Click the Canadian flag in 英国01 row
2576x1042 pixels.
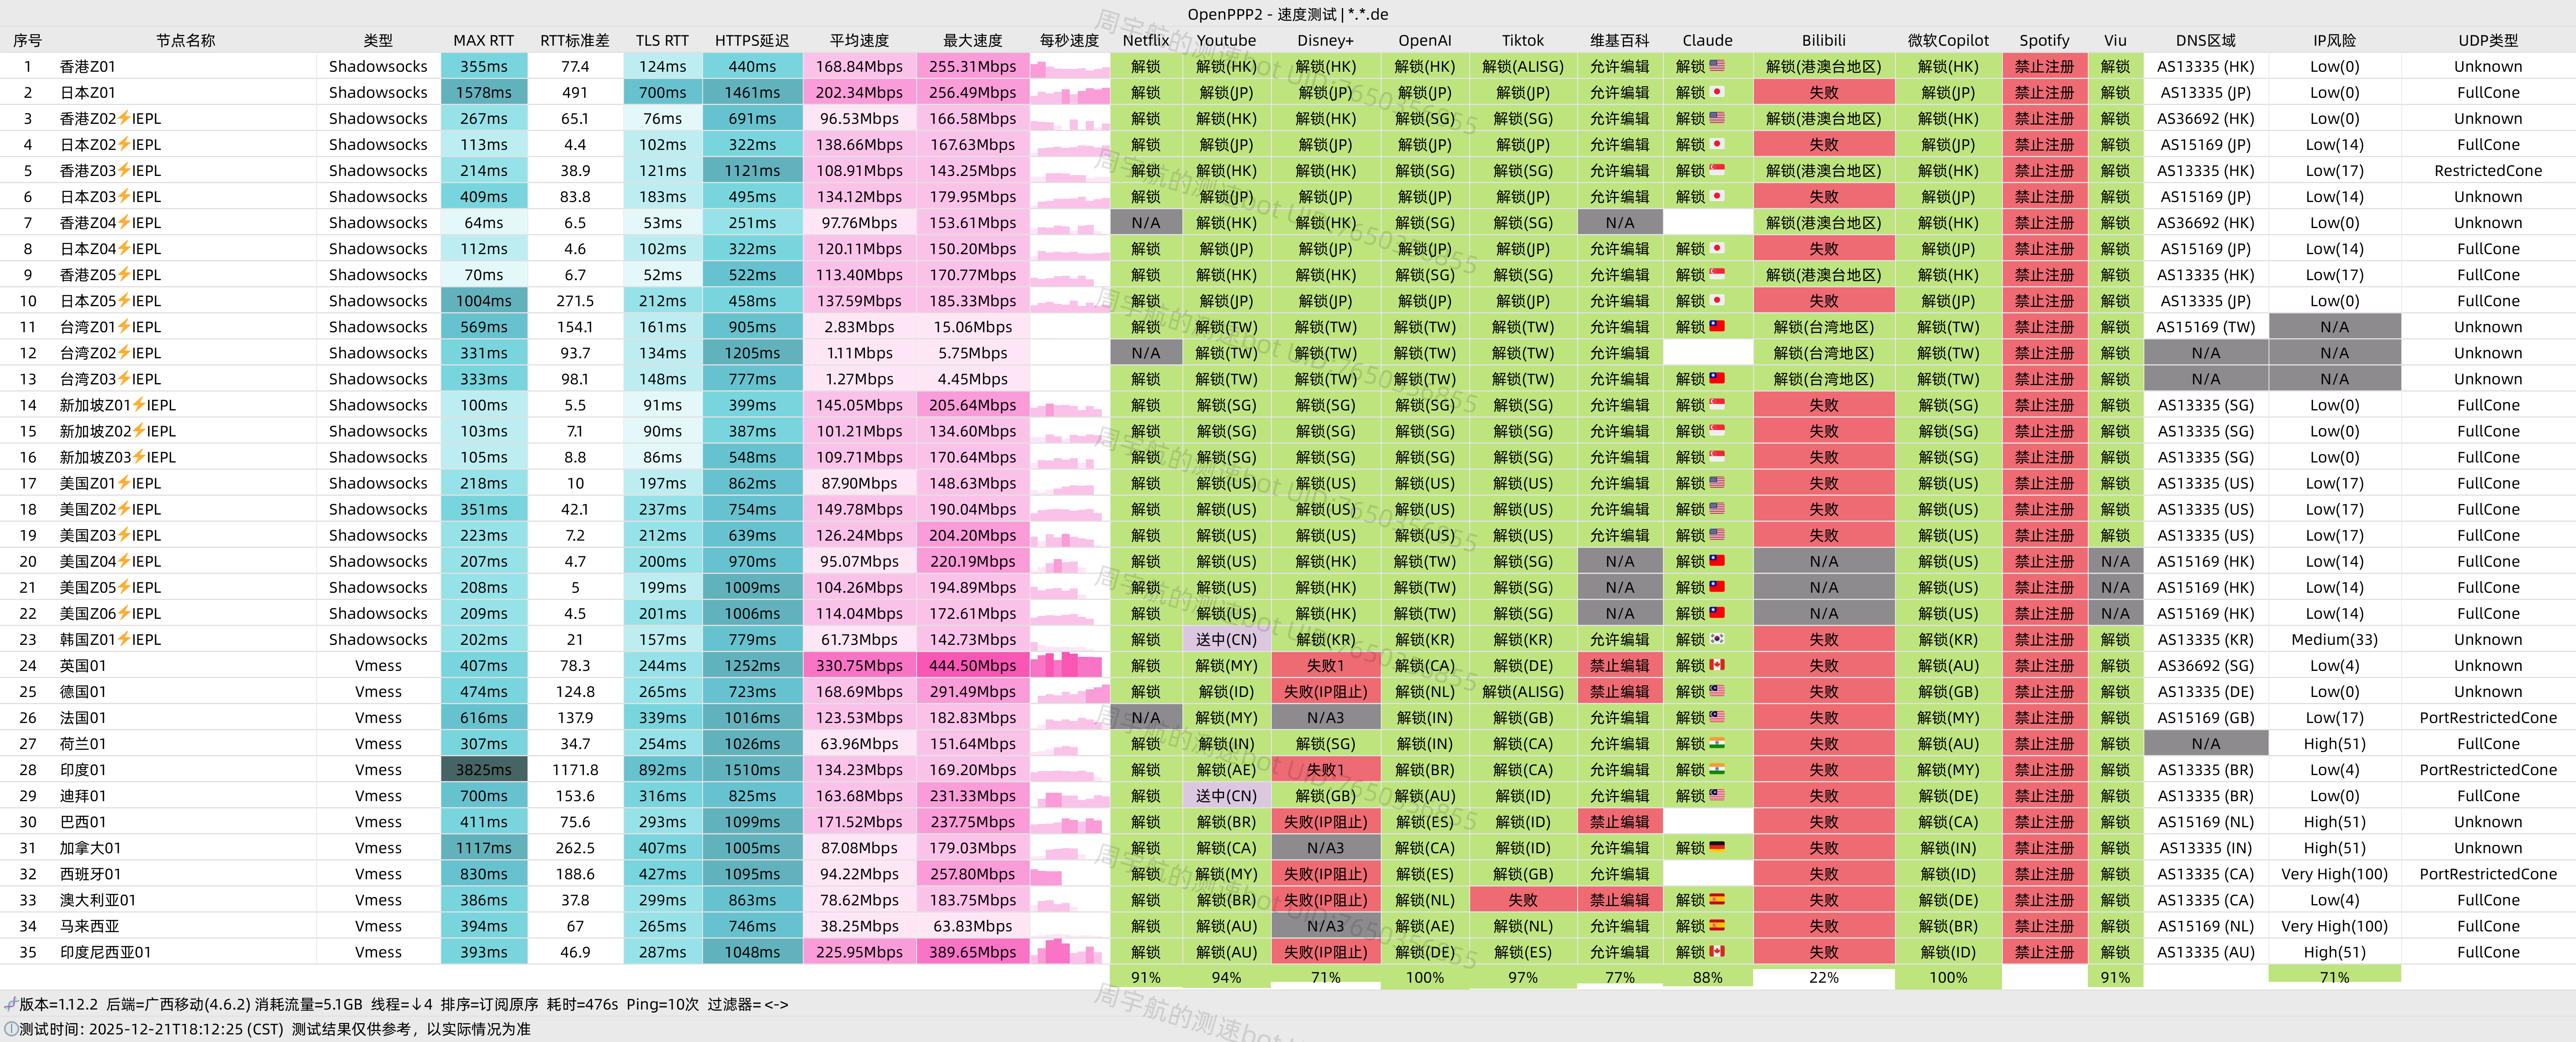pyautogui.click(x=1717, y=665)
